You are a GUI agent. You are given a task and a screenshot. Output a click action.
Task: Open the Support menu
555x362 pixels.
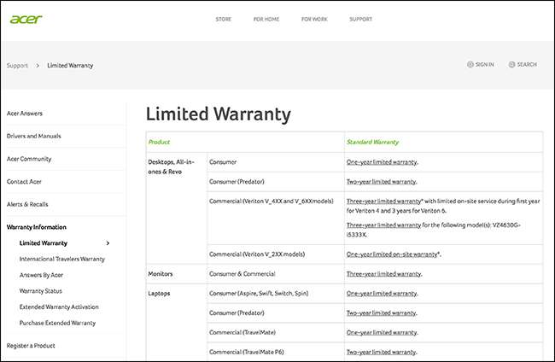point(360,19)
